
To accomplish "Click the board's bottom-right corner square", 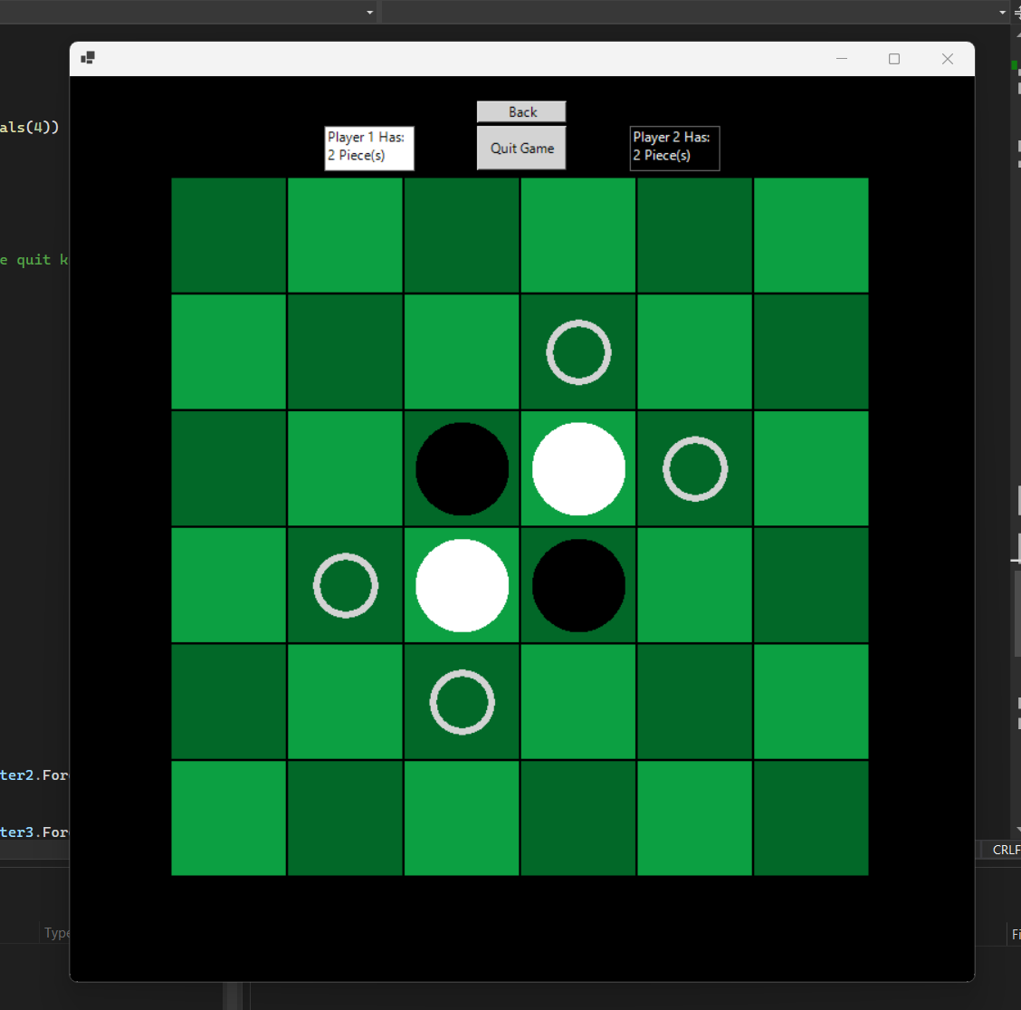I will click(811, 818).
